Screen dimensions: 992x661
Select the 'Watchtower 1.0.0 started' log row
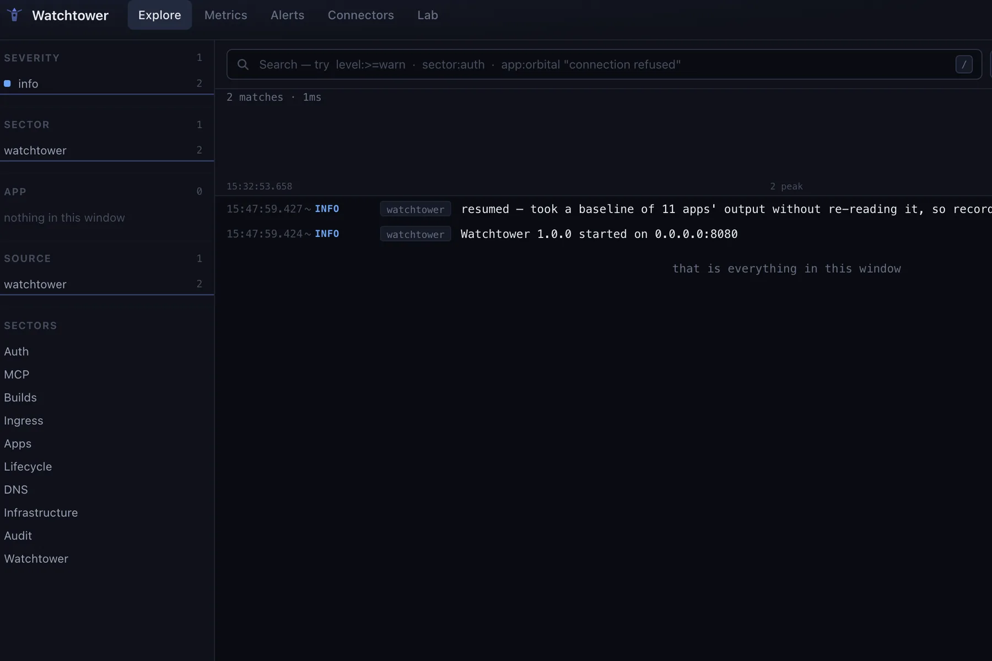tap(603, 234)
